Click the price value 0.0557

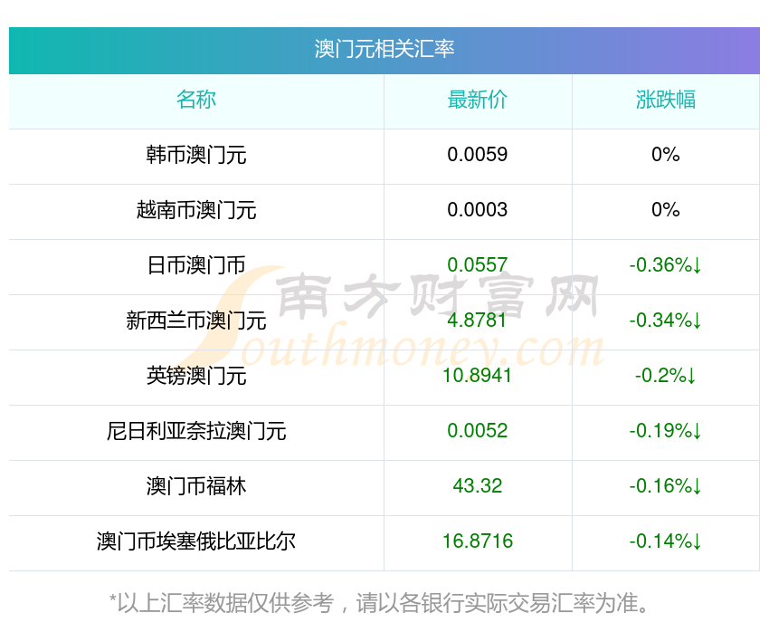coord(477,265)
